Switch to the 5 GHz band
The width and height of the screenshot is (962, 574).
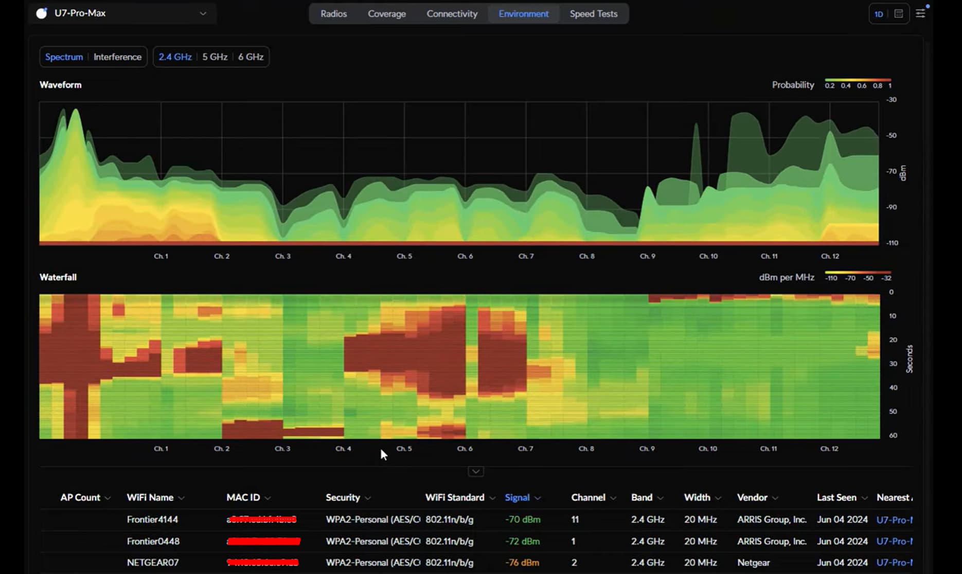215,57
